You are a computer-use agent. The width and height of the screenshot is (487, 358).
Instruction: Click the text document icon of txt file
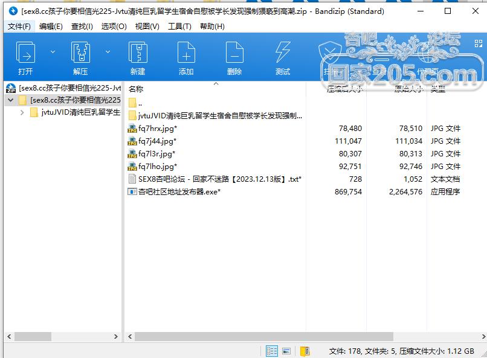132,179
